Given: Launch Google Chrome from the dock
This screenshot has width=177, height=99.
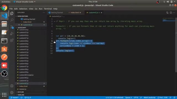Looking at the screenshot, I should pyautogui.click(x=4, y=8).
